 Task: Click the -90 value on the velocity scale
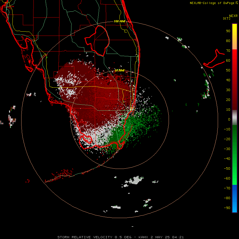click(x=227, y=208)
